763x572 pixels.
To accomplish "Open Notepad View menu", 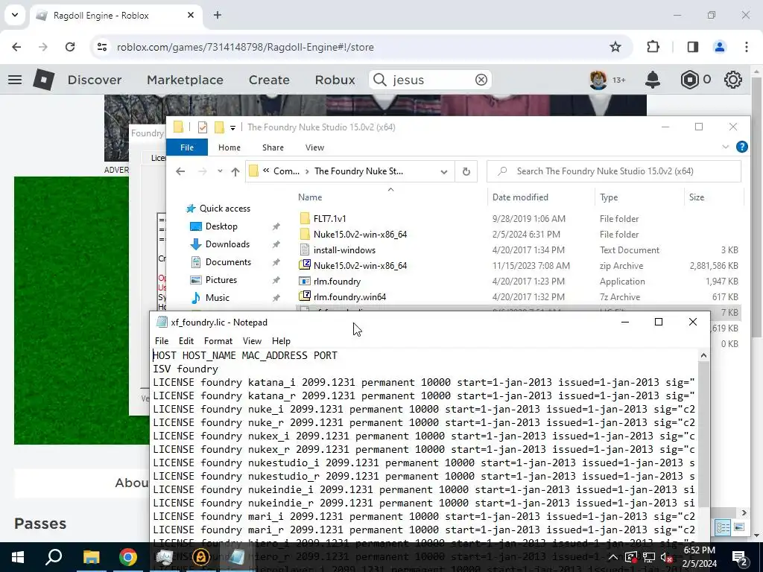I will click(x=252, y=341).
